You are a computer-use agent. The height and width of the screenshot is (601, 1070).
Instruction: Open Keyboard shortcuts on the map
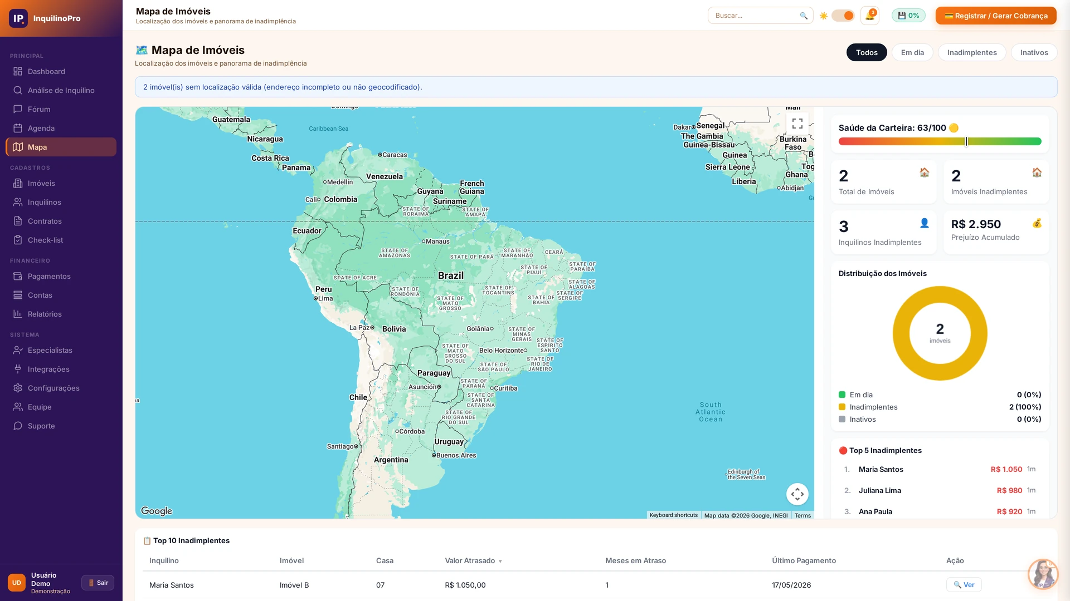point(673,515)
